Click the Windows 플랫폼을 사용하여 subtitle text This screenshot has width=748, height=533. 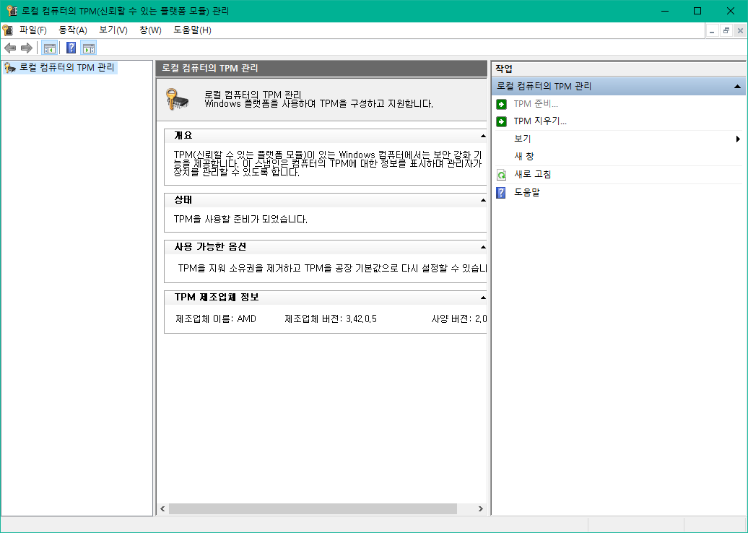click(x=318, y=103)
